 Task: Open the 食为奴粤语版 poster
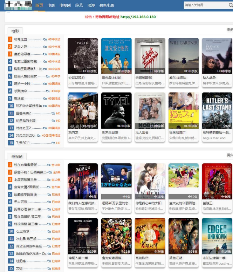(116, 236)
